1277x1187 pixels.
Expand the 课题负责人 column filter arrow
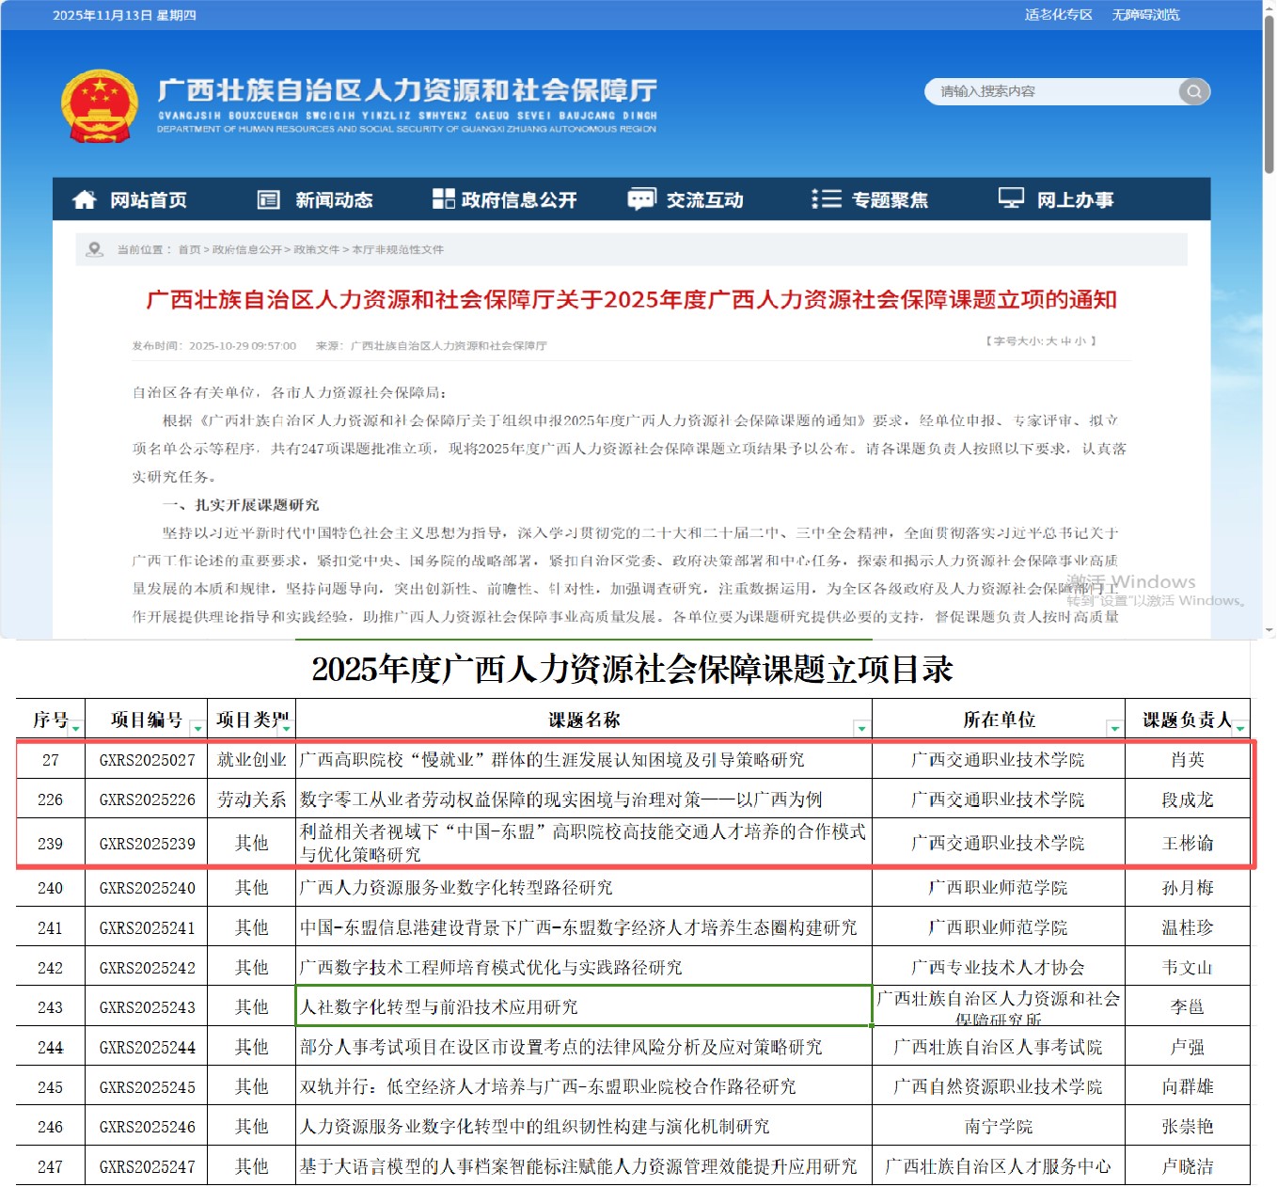(x=1240, y=728)
